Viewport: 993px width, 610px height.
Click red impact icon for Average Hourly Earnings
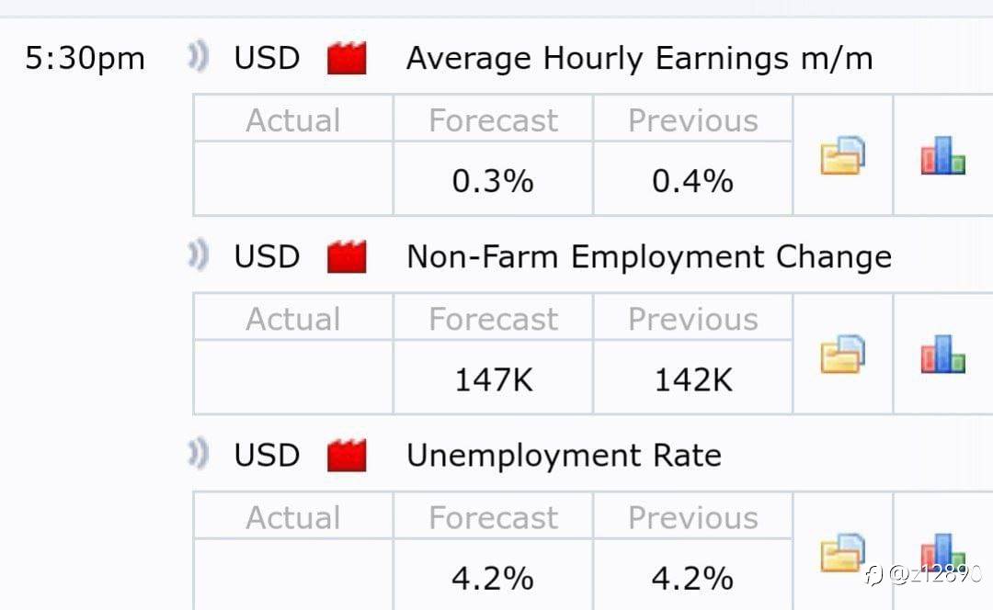tap(347, 59)
